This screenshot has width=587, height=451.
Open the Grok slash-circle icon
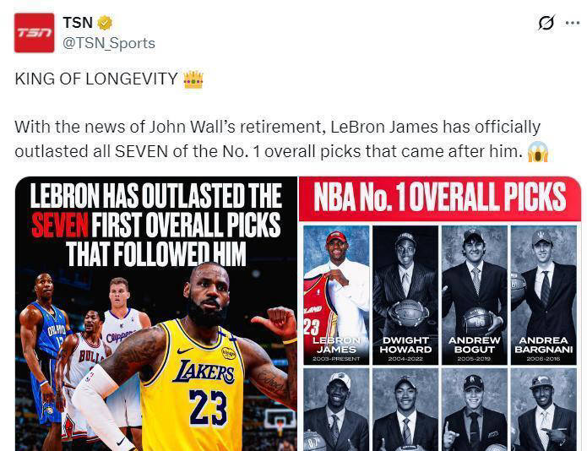(x=546, y=23)
